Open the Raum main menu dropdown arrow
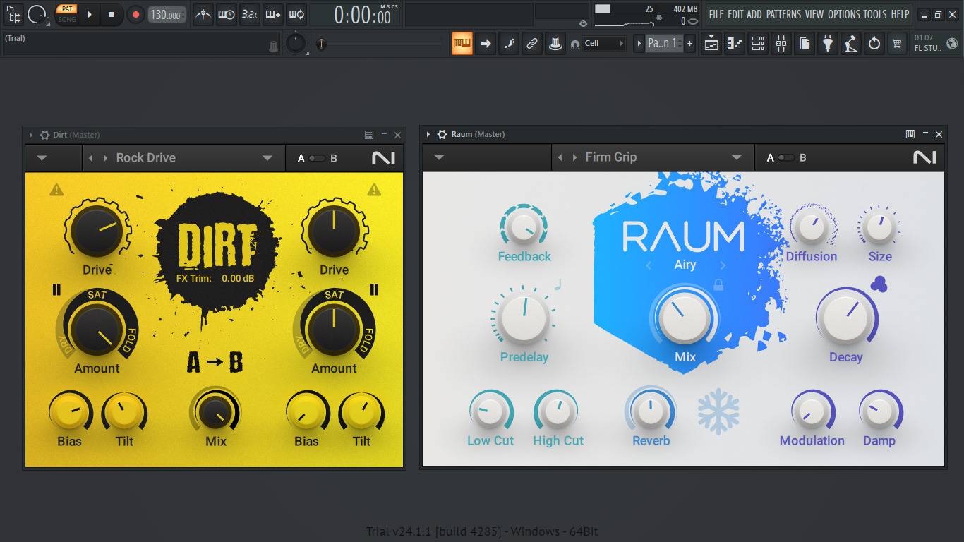Screen dimensions: 964x542 [x=439, y=157]
